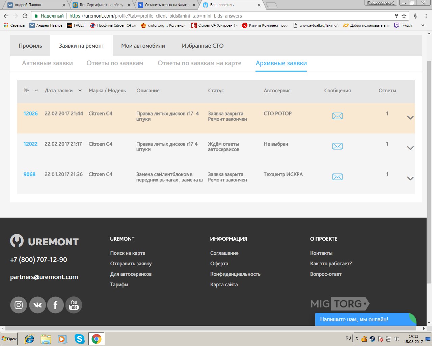Open the Напишите нам, мы онлайн chat
The height and width of the screenshot is (346, 432).
pos(354,319)
